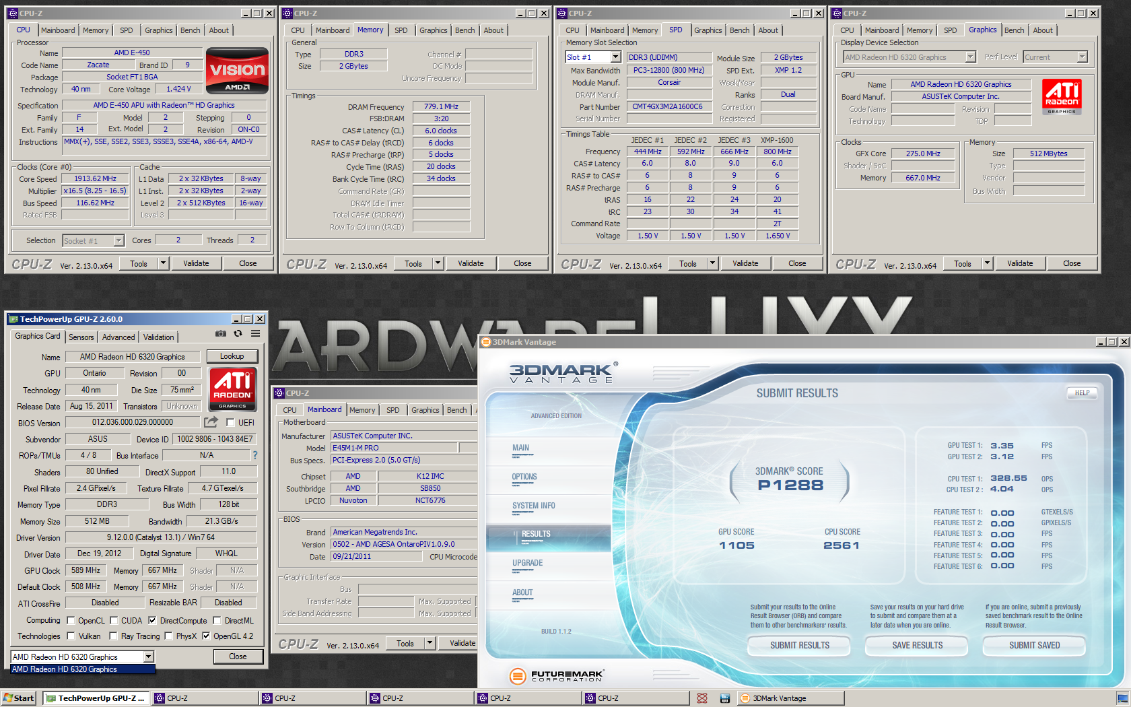Toggle the DirectML checkbox

coord(217,621)
